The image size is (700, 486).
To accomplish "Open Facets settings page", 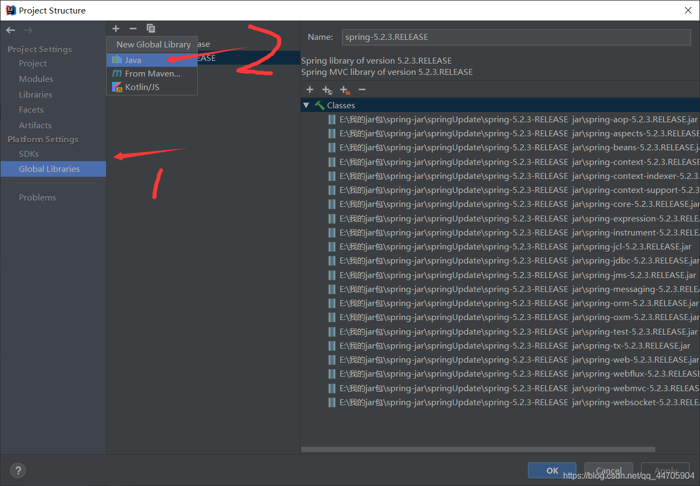I will point(31,109).
